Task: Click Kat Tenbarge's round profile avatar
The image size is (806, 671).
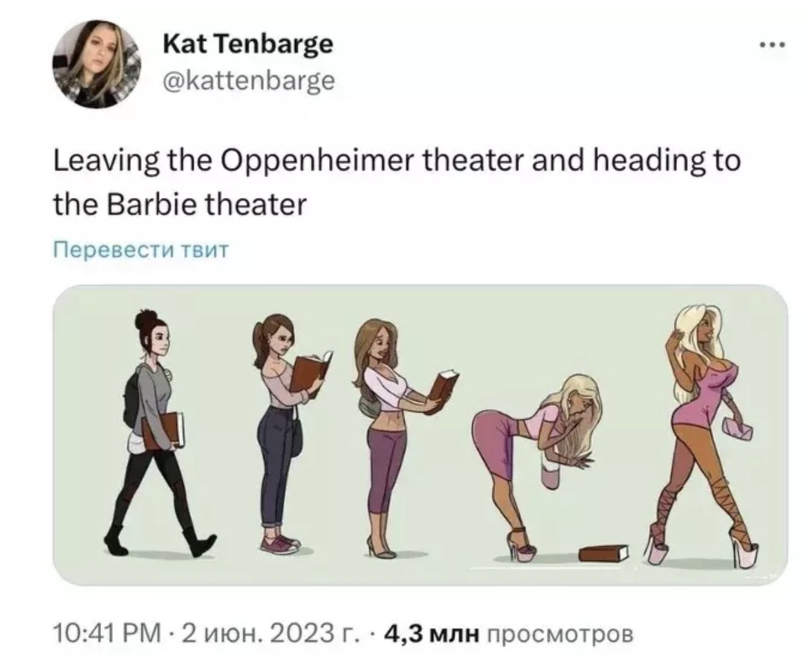Action: [x=96, y=64]
